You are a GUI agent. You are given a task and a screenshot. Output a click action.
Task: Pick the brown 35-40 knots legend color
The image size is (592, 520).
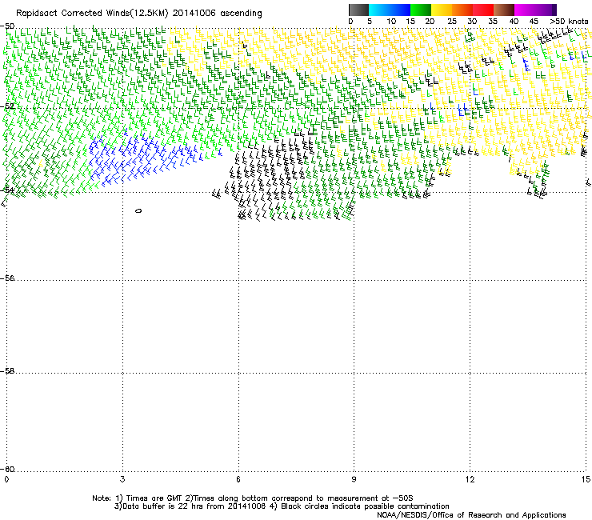point(504,10)
